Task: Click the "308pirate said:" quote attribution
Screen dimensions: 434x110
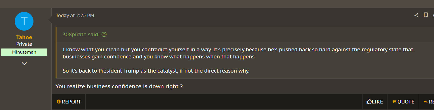Action: [x=81, y=35]
